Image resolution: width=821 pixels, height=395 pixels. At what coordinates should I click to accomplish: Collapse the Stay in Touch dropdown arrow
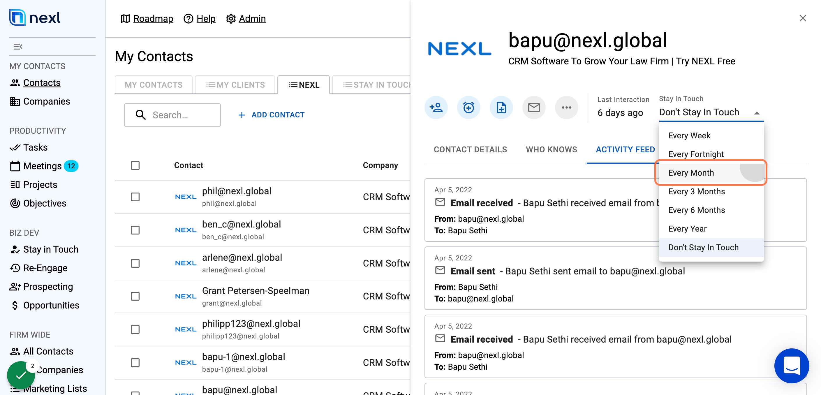point(757,113)
